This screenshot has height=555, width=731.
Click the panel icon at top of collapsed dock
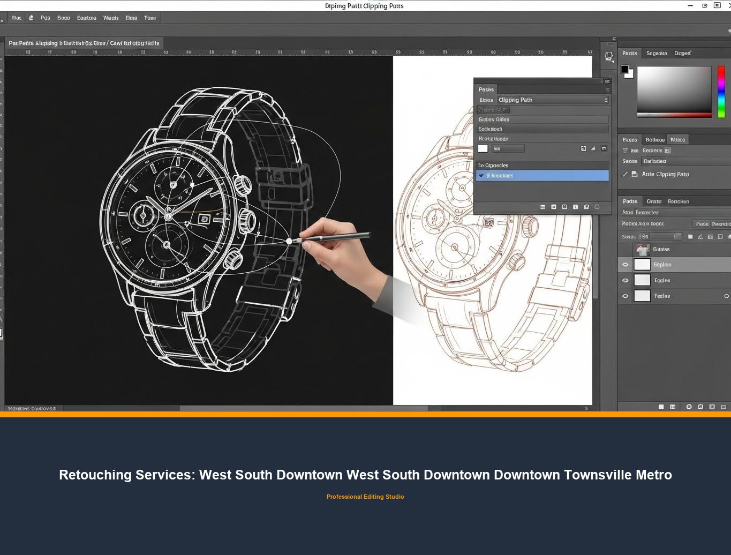click(609, 57)
